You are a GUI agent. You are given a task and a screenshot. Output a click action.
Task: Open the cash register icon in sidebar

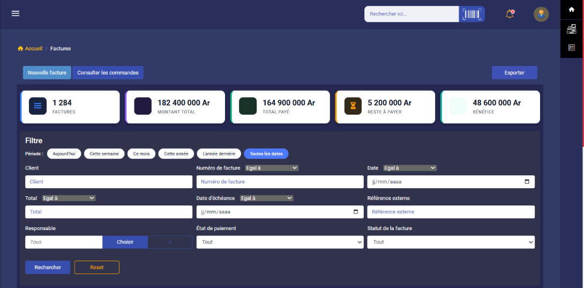pos(571,29)
